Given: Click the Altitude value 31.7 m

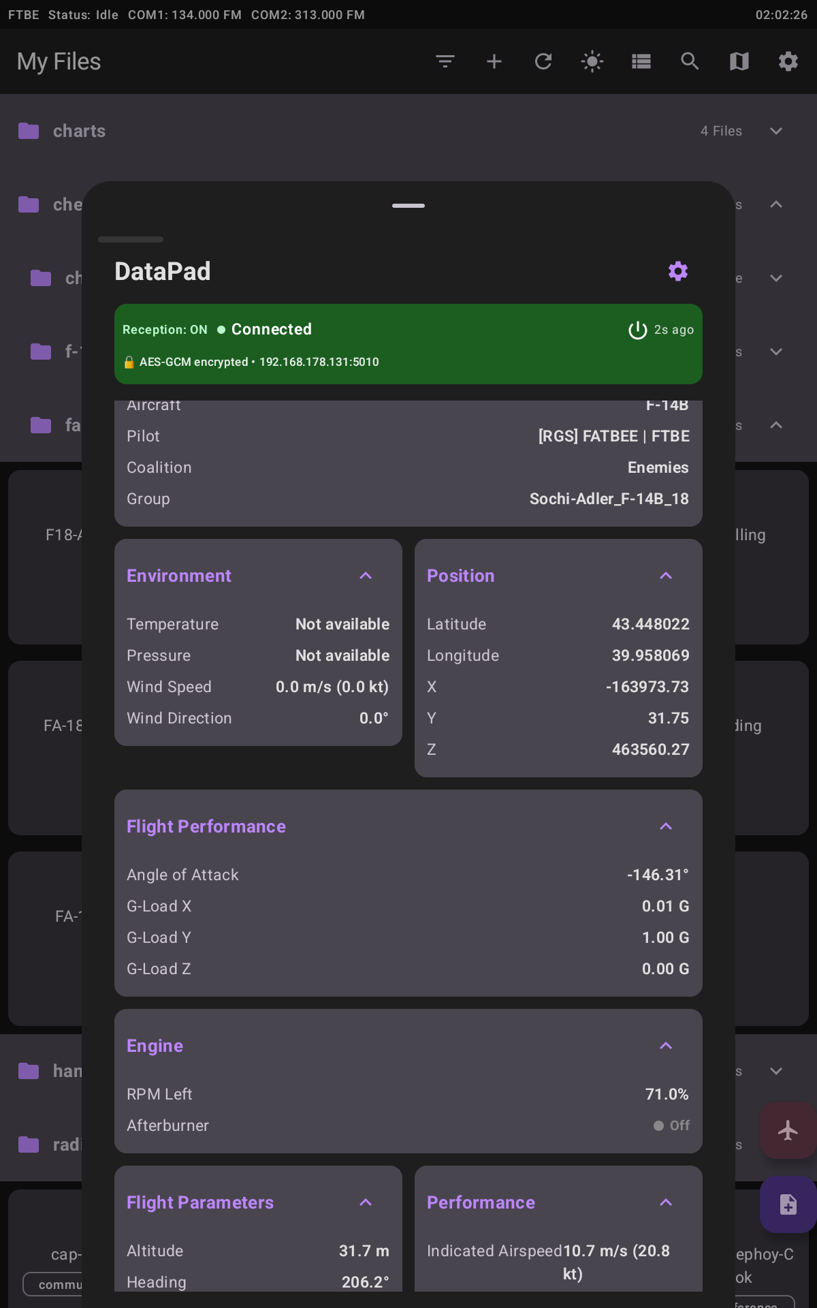Looking at the screenshot, I should click(x=364, y=1251).
